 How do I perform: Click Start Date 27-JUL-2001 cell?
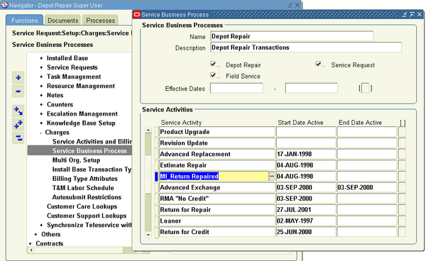[305, 210]
